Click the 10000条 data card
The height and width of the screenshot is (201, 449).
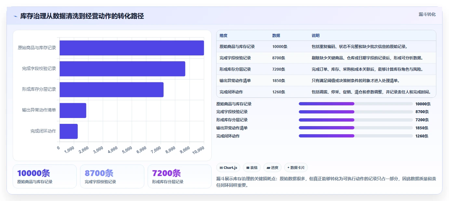click(x=45, y=176)
